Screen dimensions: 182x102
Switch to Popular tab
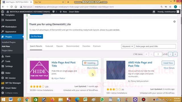[x=59, y=46]
